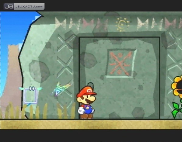Image resolution: width=182 pixels, height=142 pixels.
Task: Click Mario's red cap
Action: pyautogui.click(x=86, y=91)
